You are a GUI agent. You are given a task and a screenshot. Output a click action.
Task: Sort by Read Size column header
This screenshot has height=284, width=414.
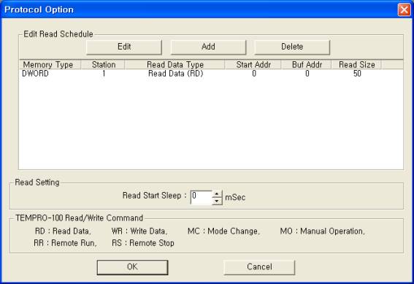[x=356, y=65]
